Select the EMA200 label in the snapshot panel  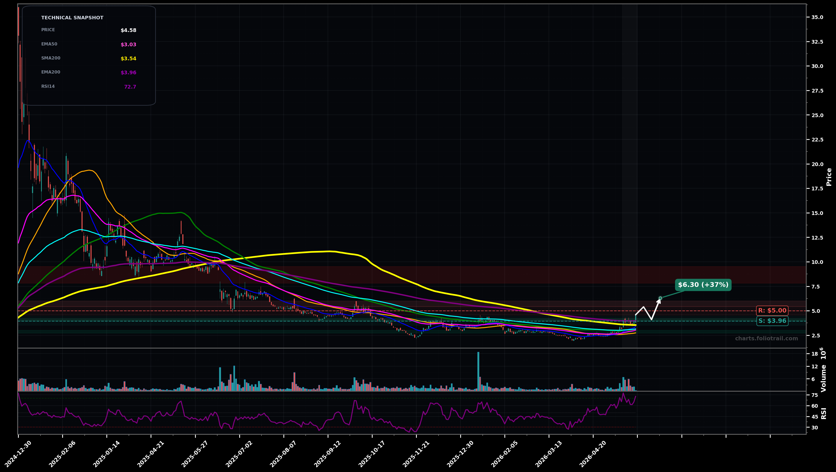(51, 72)
